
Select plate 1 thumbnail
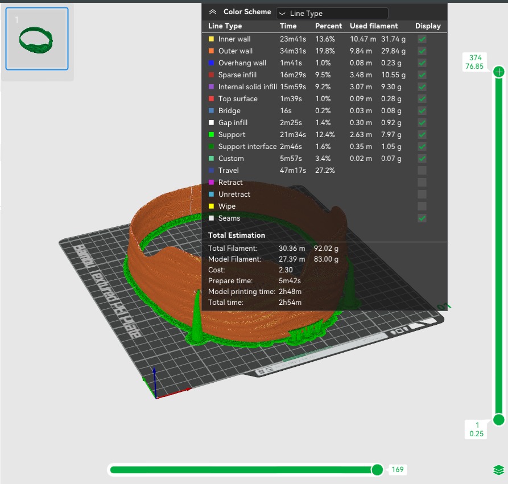[x=37, y=39]
